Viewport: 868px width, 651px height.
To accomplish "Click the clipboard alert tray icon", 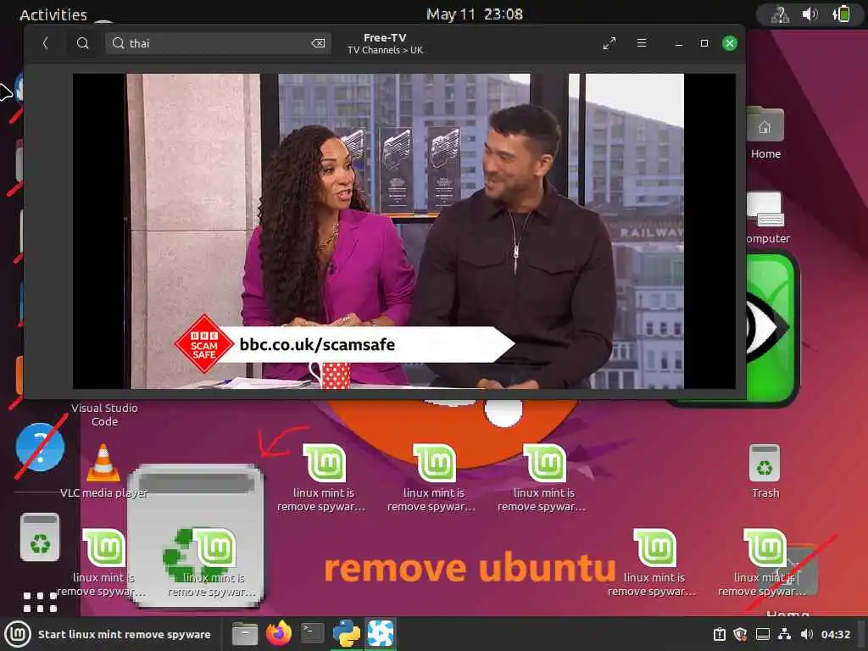I will [x=720, y=634].
